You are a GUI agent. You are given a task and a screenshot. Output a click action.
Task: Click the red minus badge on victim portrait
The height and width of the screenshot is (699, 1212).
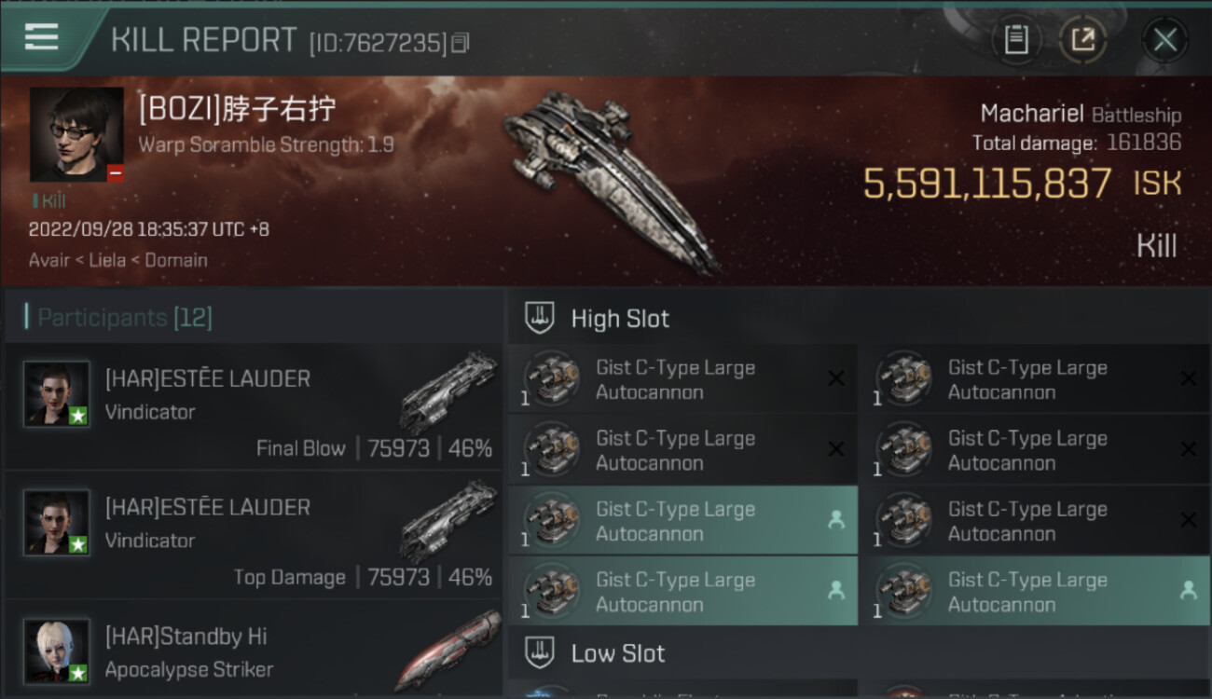(116, 173)
